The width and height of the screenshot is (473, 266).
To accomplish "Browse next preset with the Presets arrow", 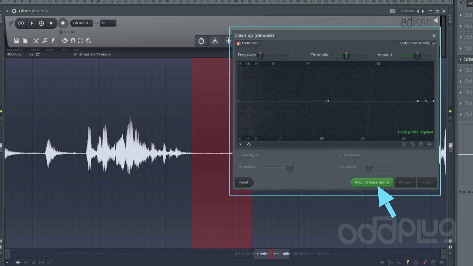I will click(x=423, y=11).
